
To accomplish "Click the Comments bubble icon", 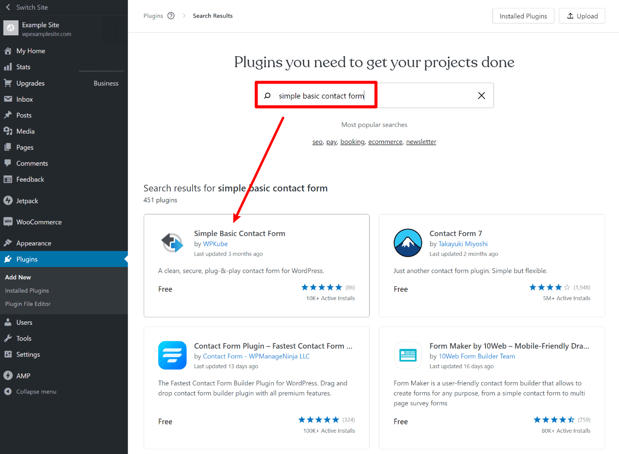I will [x=8, y=163].
